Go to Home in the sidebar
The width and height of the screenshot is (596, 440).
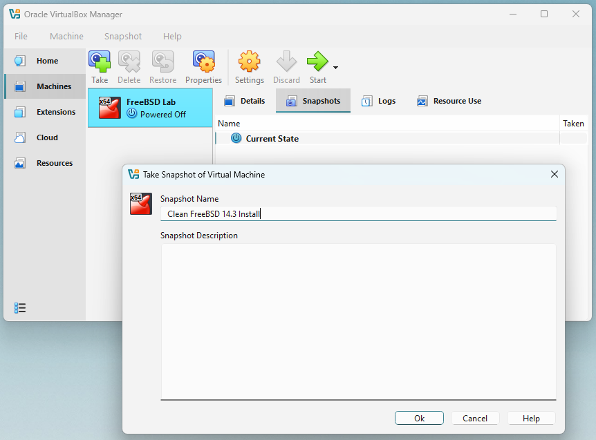click(x=45, y=61)
